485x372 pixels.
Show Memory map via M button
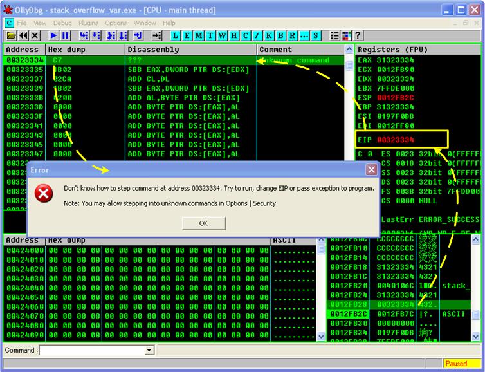click(x=199, y=35)
